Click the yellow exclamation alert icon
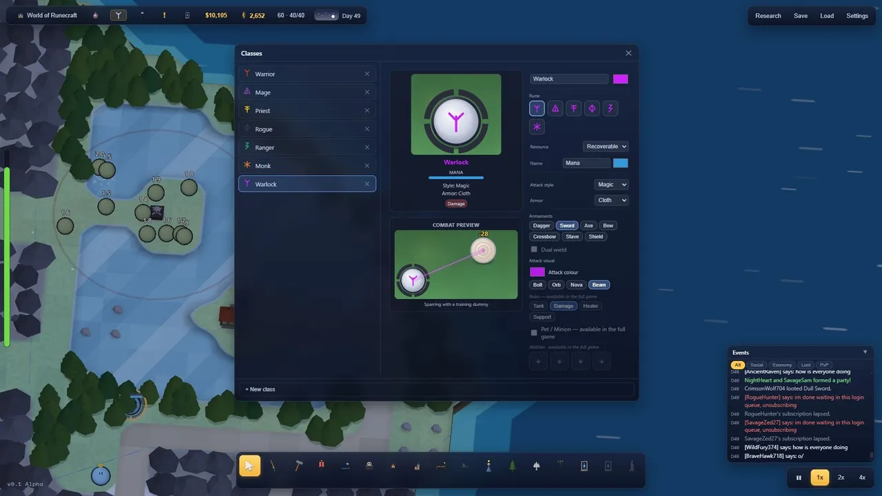The width and height of the screenshot is (882, 496). pos(164,15)
